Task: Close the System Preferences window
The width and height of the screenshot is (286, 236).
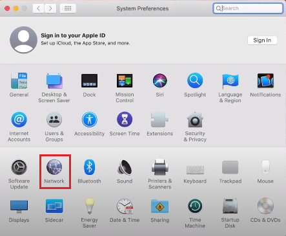Action: (x=7, y=8)
